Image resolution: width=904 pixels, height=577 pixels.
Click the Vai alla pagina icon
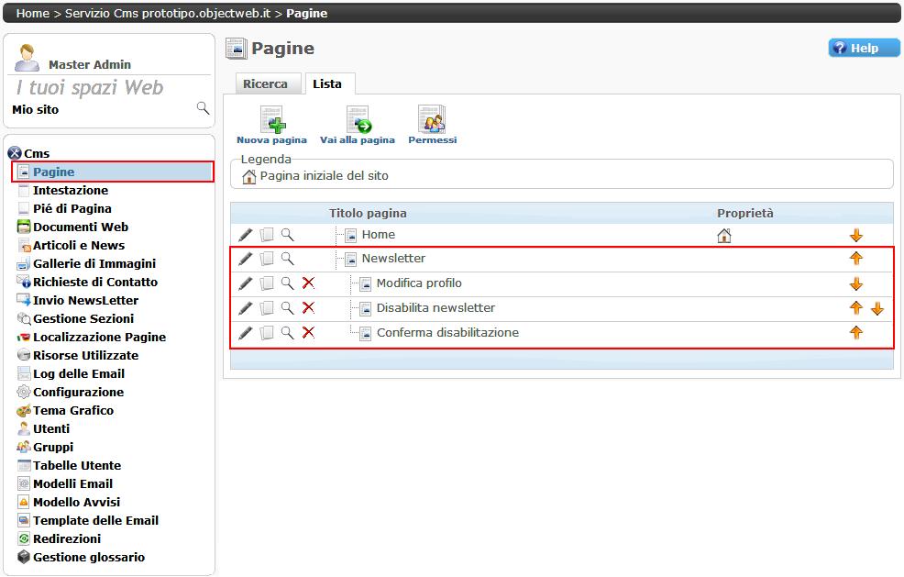point(358,120)
